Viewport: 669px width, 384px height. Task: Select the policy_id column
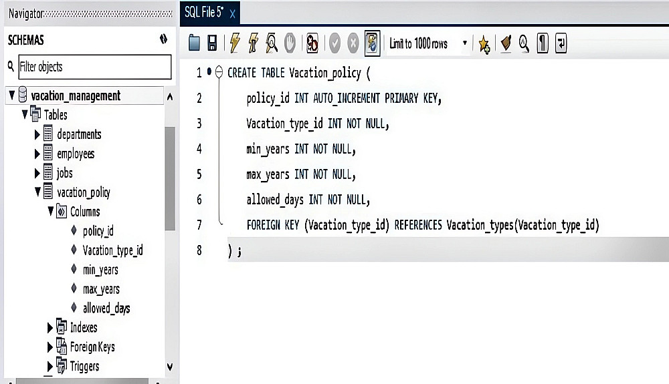tap(98, 231)
